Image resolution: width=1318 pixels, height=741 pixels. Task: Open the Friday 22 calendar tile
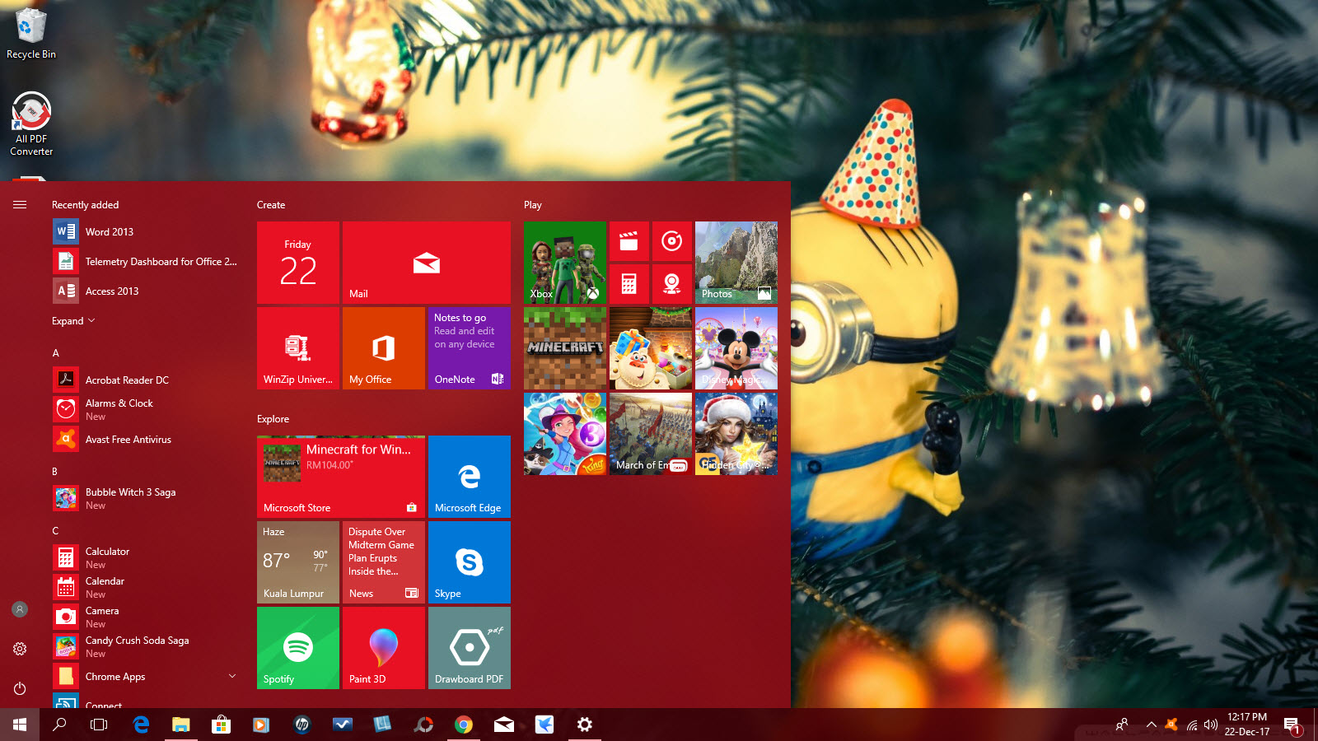298,263
